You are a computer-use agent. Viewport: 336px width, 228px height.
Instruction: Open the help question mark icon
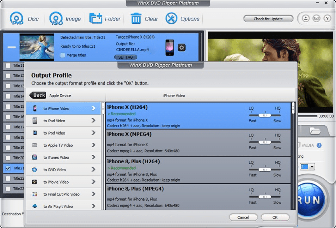click(x=327, y=19)
